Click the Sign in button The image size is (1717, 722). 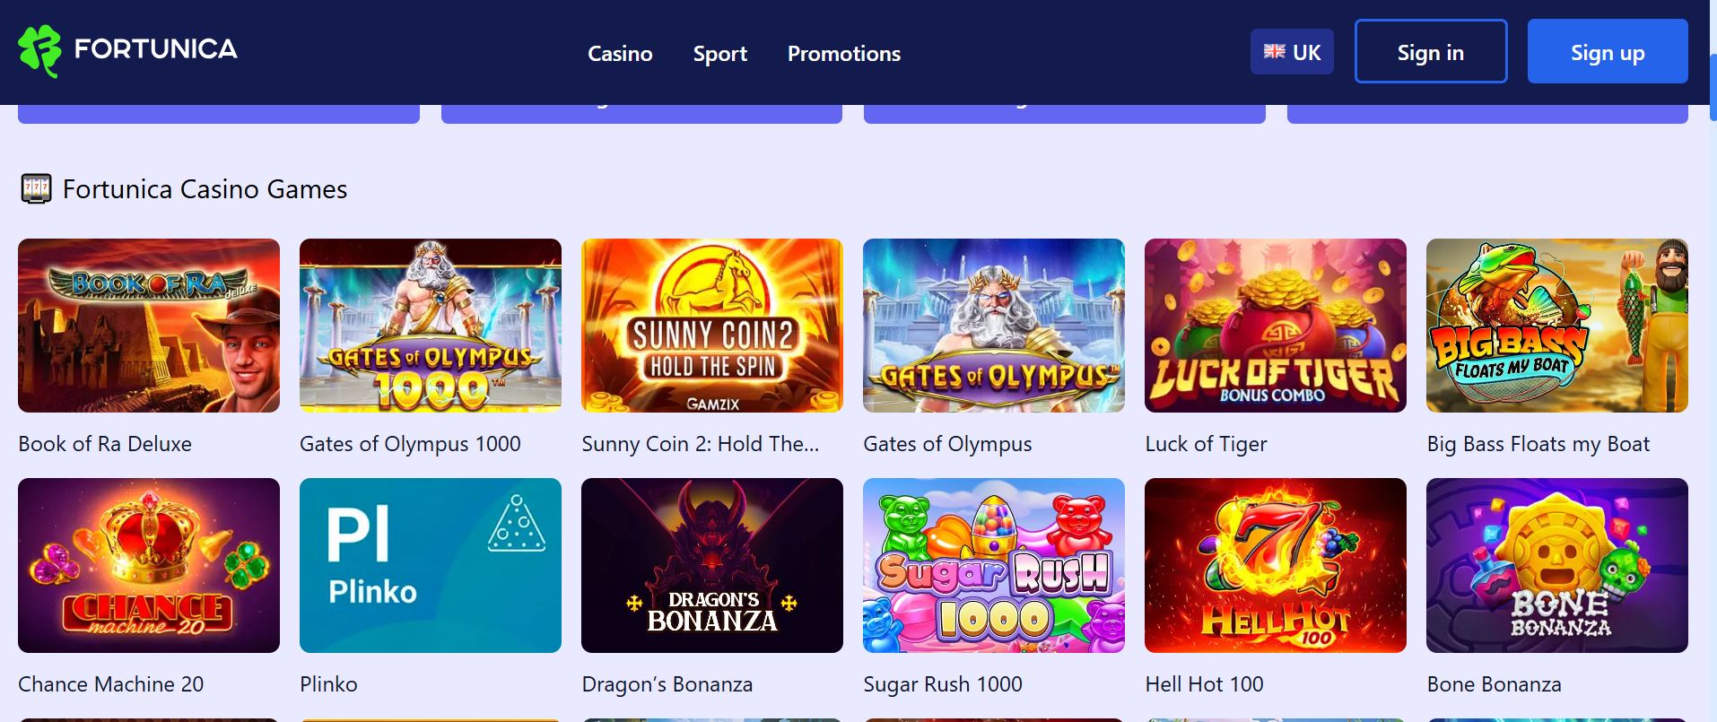[x=1429, y=51]
